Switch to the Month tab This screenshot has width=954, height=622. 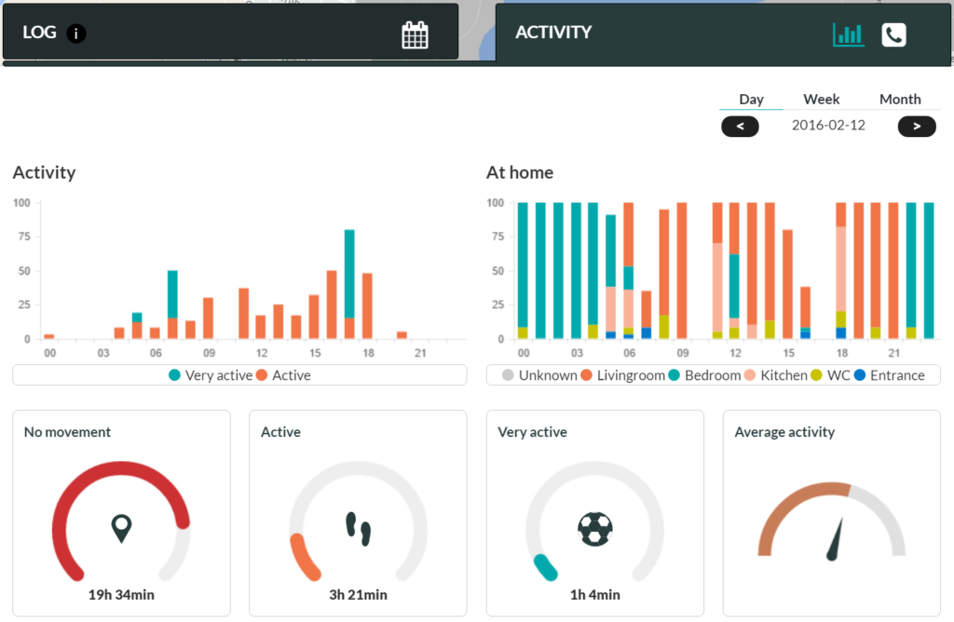point(900,99)
